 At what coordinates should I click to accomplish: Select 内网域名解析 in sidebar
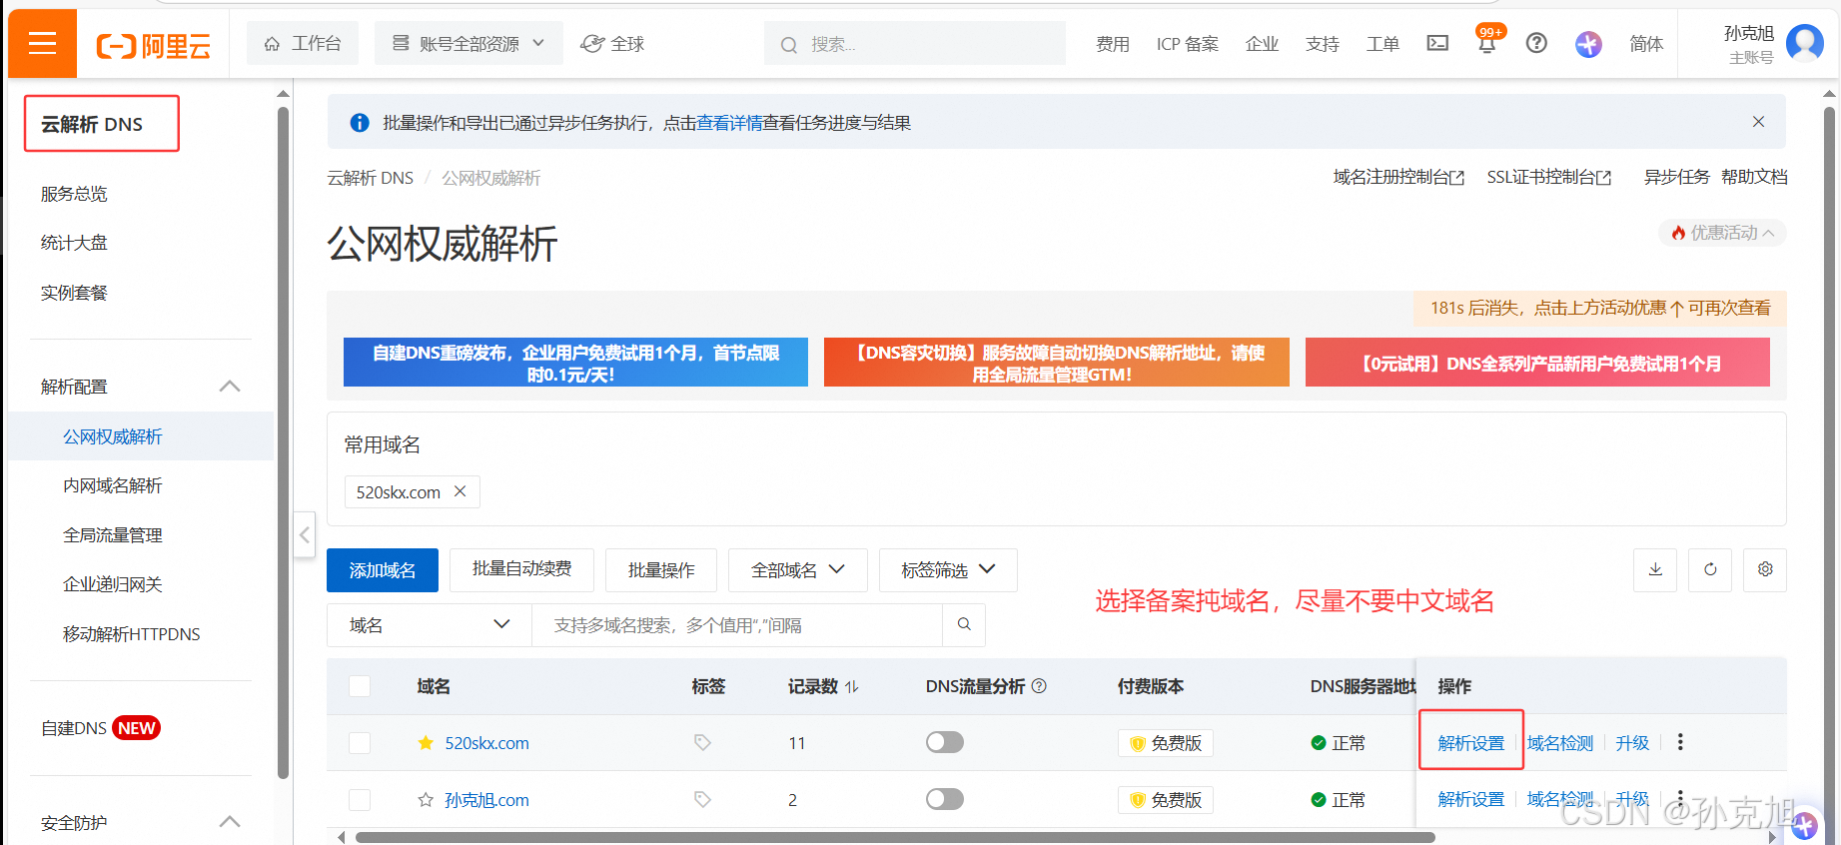click(x=112, y=485)
